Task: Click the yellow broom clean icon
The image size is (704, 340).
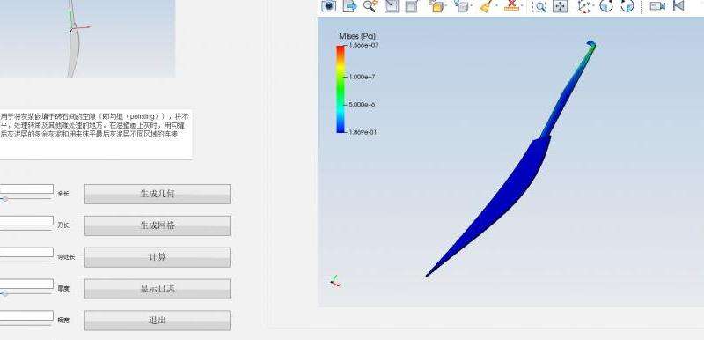Action: (487, 6)
